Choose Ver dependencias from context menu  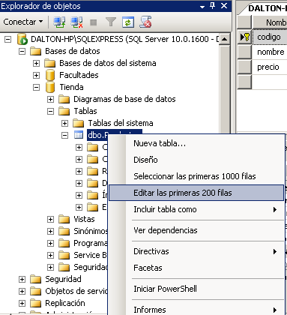[x=196, y=230]
